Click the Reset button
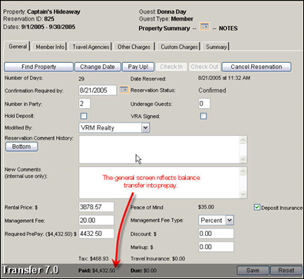Screen dimensions: 304x279 tap(286, 271)
